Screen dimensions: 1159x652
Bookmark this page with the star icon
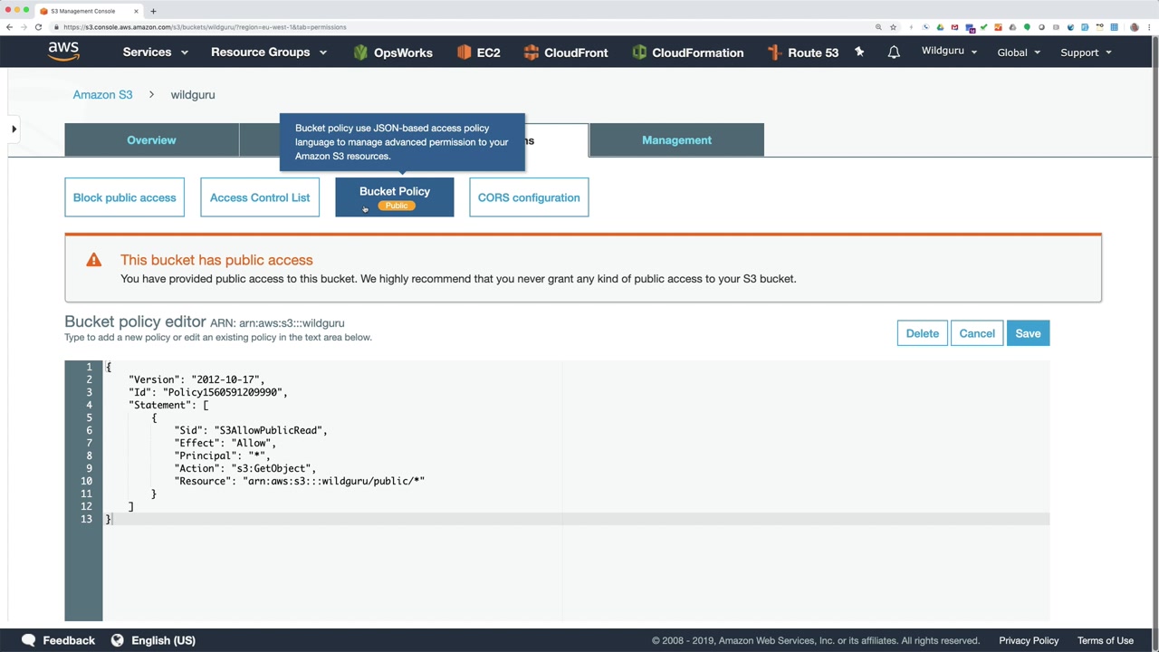pos(893,27)
